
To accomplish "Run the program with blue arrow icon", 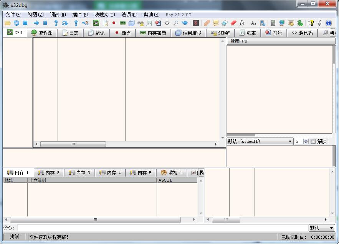I will [x=36, y=23].
